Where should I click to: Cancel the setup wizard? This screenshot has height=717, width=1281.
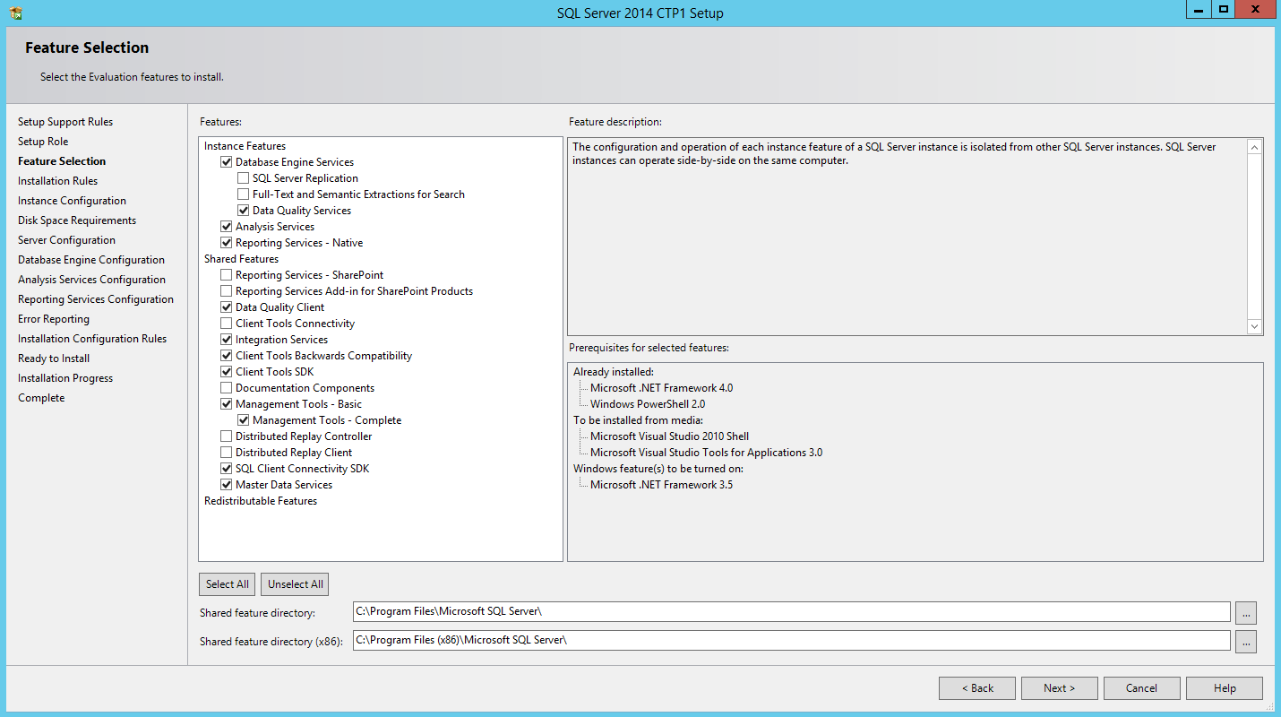(1142, 688)
